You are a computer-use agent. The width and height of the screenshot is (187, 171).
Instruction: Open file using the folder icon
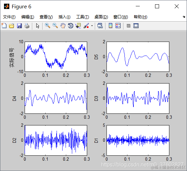[12, 26]
